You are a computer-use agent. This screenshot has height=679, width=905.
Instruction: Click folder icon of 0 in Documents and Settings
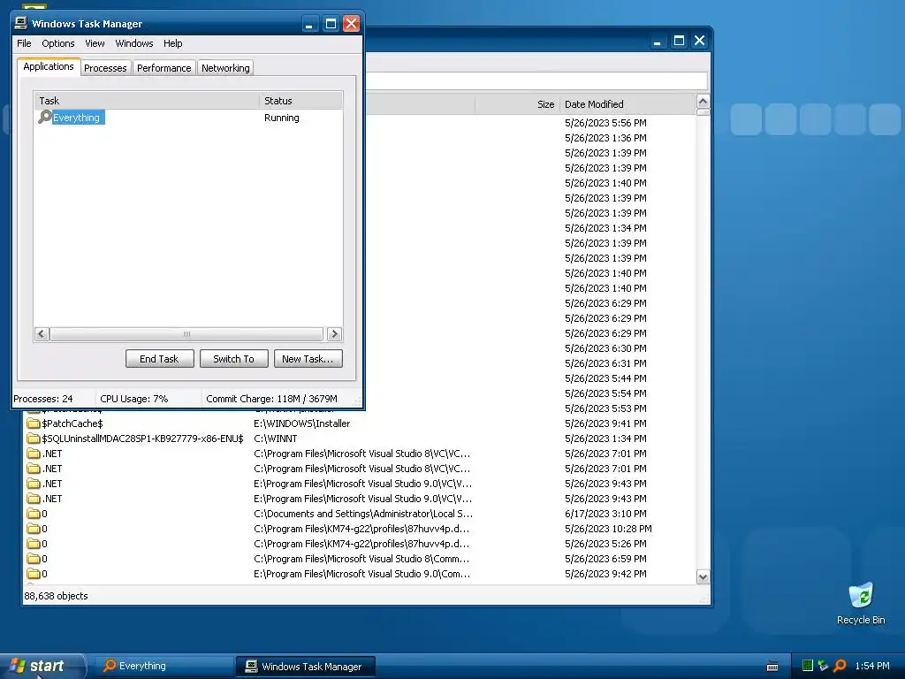point(34,514)
